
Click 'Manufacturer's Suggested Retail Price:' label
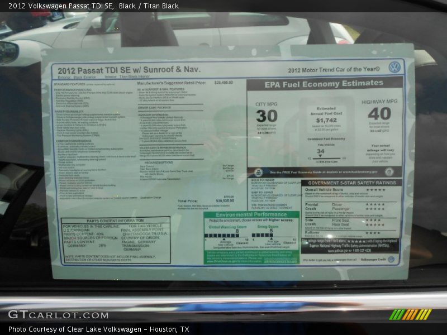tap(172, 83)
